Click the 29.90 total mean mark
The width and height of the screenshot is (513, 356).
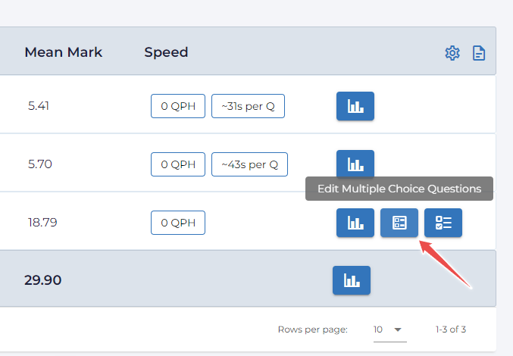(42, 280)
